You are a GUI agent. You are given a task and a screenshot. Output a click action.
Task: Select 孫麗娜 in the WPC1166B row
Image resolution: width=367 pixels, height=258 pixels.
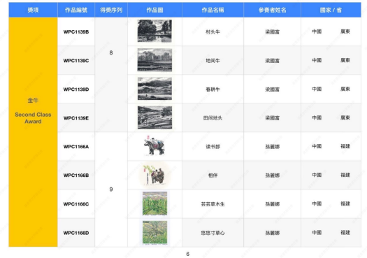coord(272,175)
